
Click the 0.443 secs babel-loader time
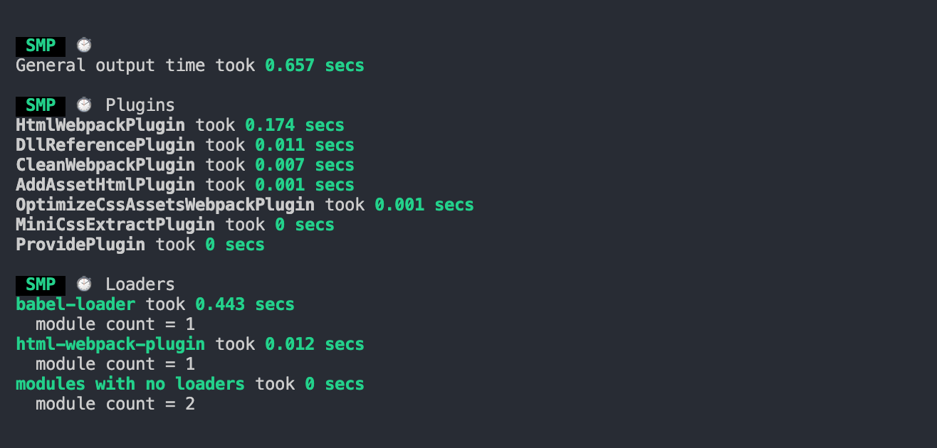pos(245,304)
